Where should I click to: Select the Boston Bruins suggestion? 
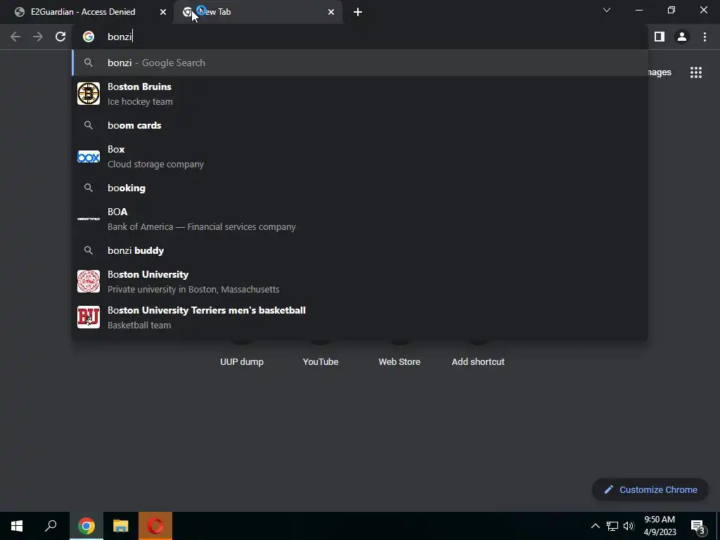pyautogui.click(x=360, y=94)
